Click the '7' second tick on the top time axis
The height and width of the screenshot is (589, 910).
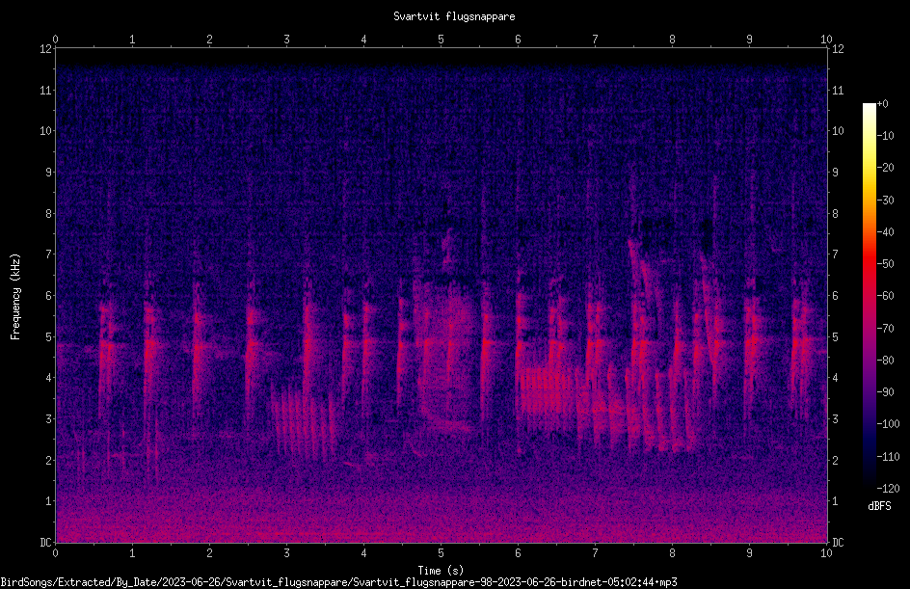(x=595, y=40)
